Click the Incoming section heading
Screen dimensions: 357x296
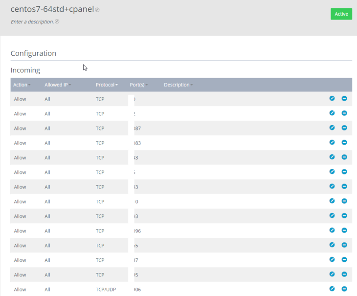25,70
